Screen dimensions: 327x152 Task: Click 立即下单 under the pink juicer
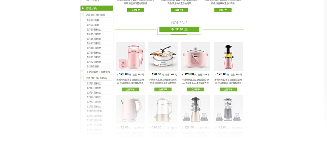coord(228,89)
